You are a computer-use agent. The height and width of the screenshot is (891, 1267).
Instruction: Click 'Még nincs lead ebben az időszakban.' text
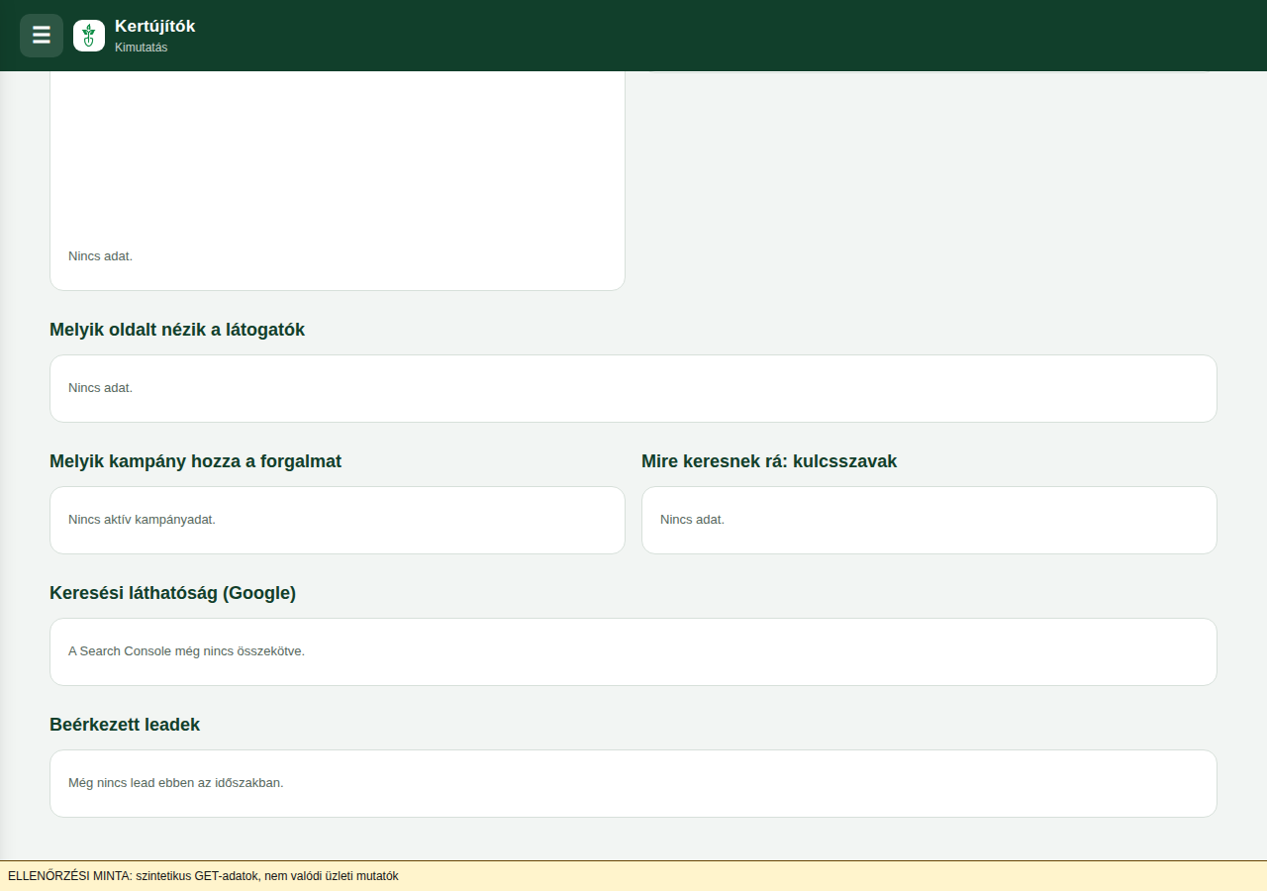[176, 782]
